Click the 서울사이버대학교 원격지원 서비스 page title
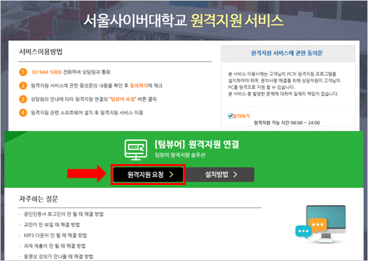 [184, 20]
